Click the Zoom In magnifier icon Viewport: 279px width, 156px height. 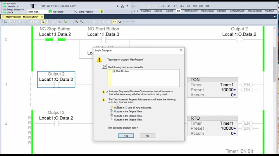pos(77,22)
